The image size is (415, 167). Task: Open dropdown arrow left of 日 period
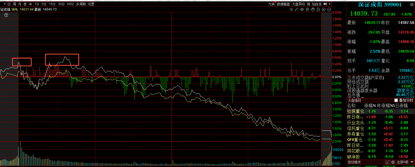point(4,4)
